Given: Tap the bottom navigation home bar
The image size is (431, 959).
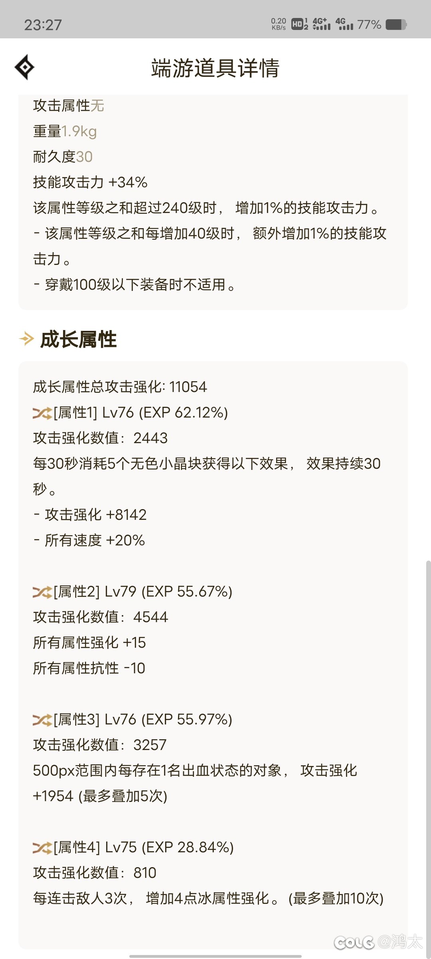Looking at the screenshot, I should tap(215, 954).
